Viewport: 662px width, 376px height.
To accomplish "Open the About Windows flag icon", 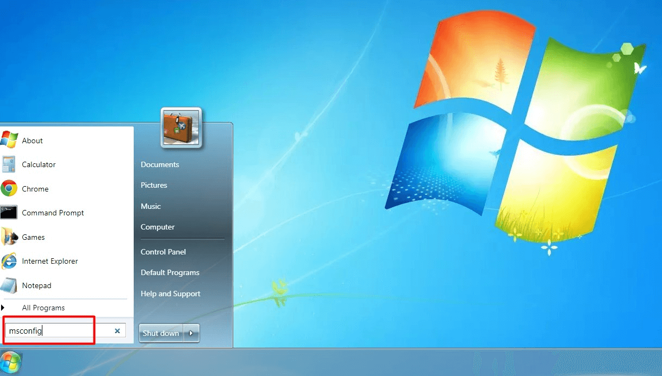I will pyautogui.click(x=9, y=140).
